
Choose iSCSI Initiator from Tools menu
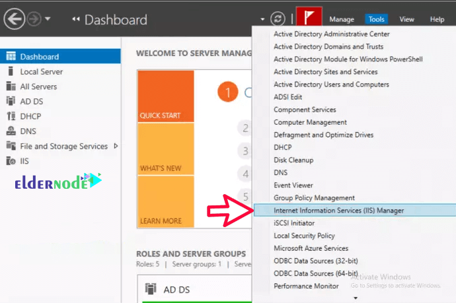click(294, 223)
